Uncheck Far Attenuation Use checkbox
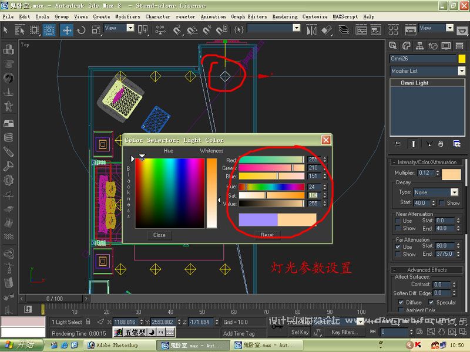Viewport: 470px width, 352px height. [398, 246]
